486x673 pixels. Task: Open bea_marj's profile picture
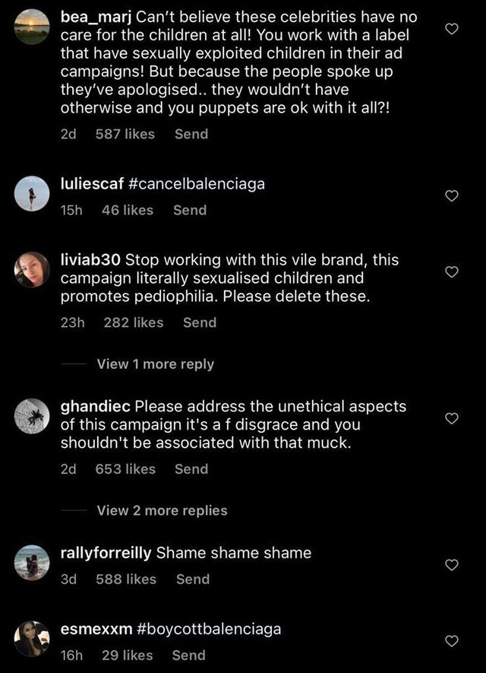[32, 27]
